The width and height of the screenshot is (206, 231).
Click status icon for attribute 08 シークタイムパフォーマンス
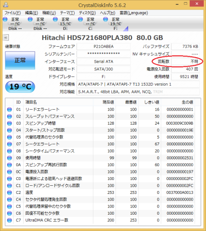point(10,151)
